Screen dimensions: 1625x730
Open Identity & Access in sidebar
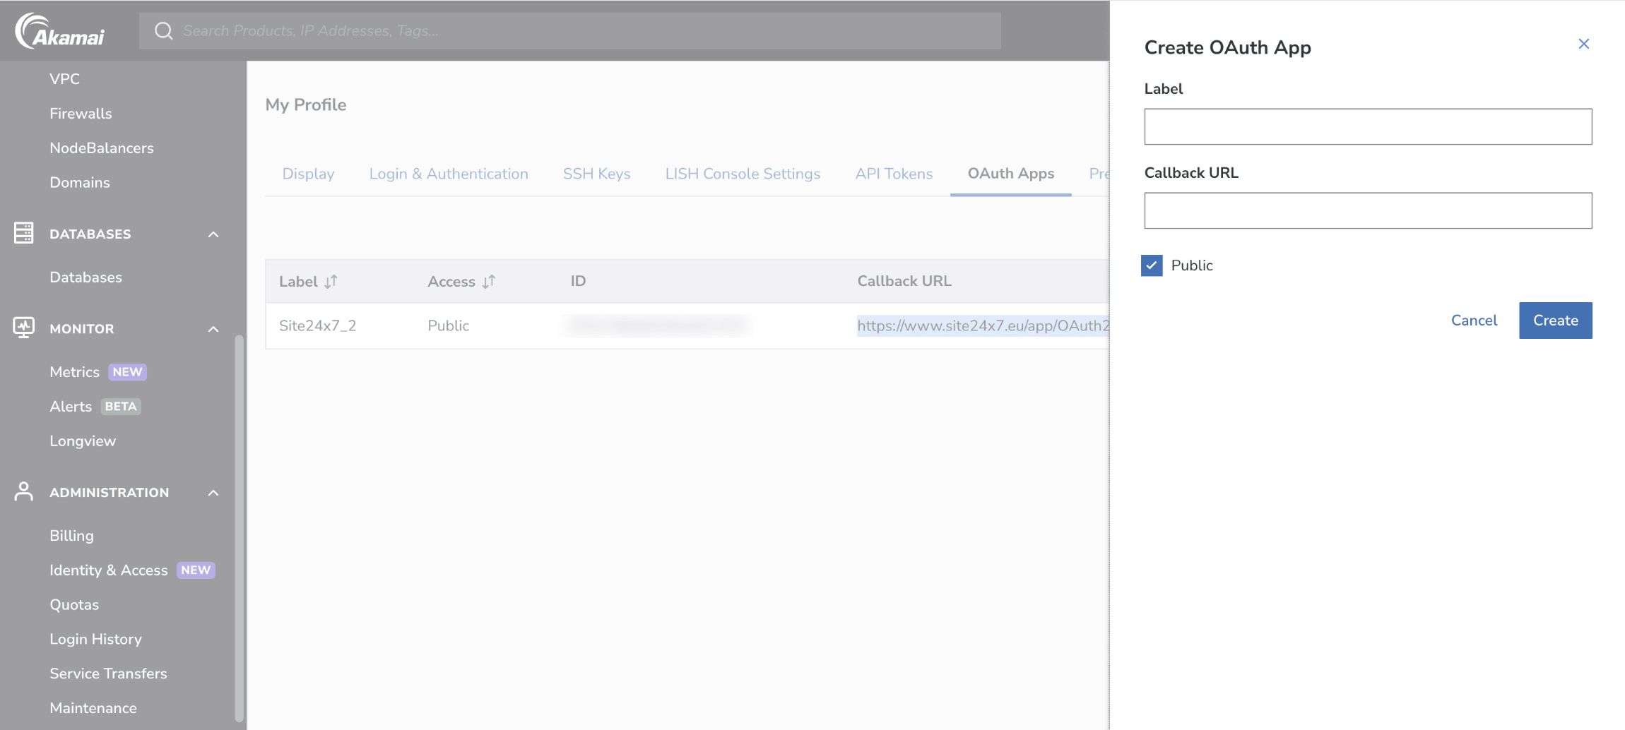[109, 570]
